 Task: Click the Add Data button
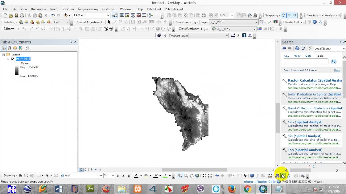coord(65,15)
